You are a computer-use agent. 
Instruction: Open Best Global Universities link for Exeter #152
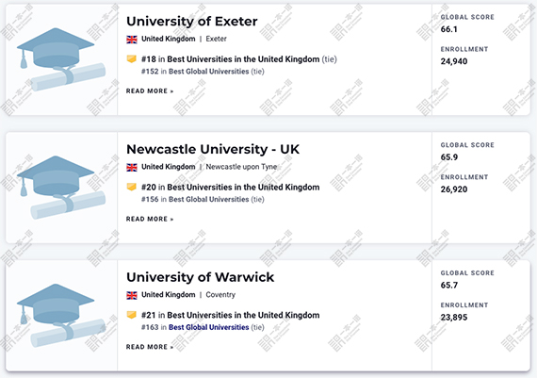(x=208, y=72)
